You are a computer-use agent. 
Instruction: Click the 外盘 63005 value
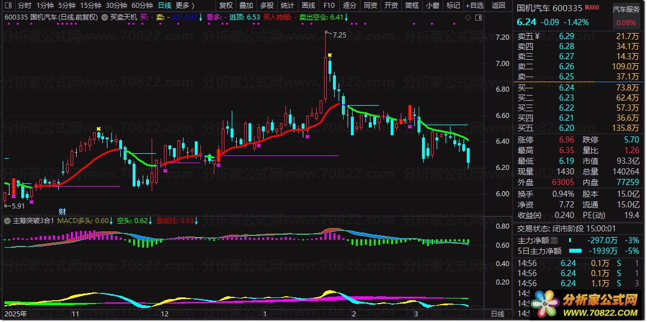[x=563, y=182]
